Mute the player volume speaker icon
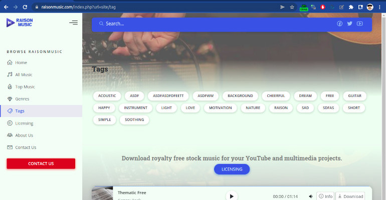 [311, 196]
